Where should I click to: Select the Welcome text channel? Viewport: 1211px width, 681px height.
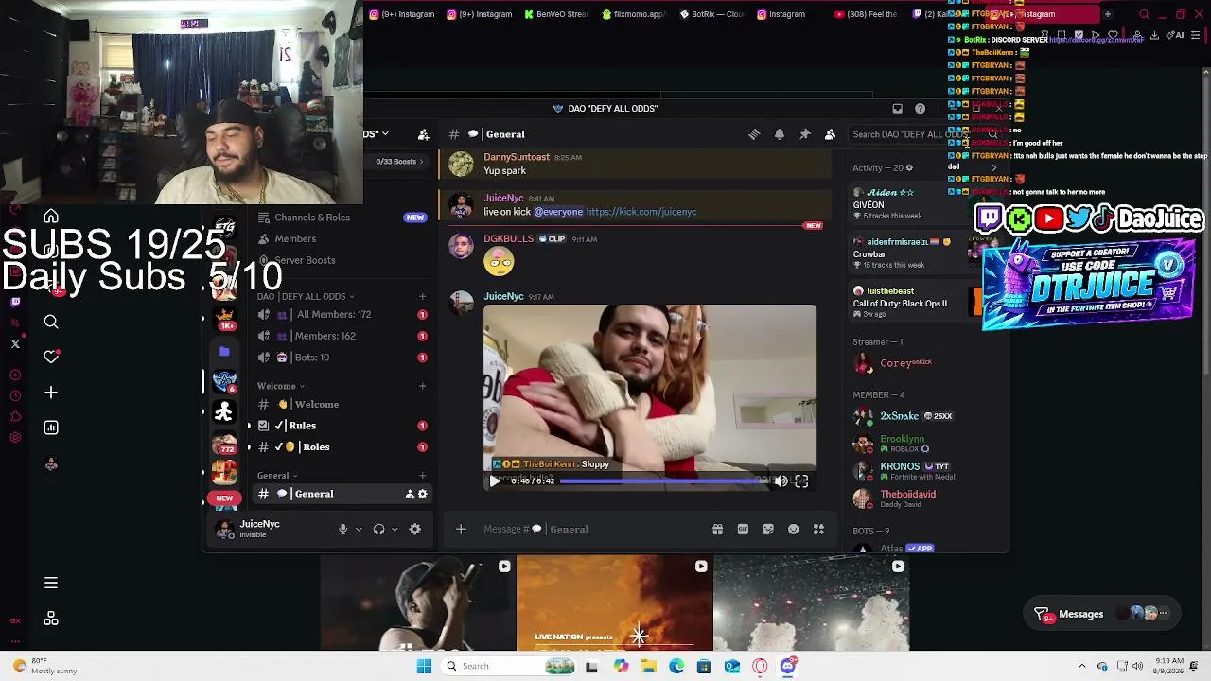point(341,405)
